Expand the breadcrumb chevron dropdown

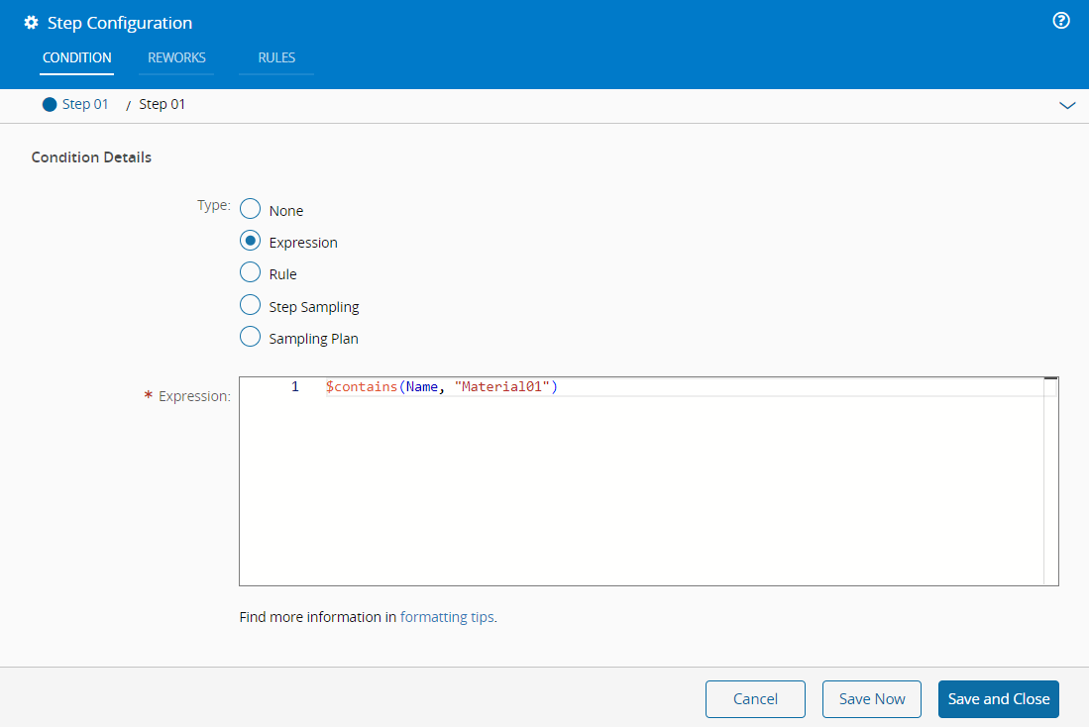coord(1067,105)
